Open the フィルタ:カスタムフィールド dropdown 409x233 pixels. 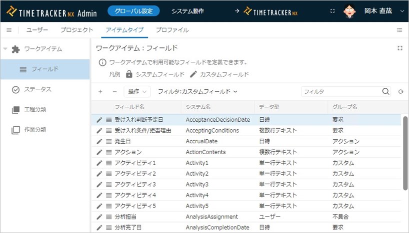coord(197,92)
